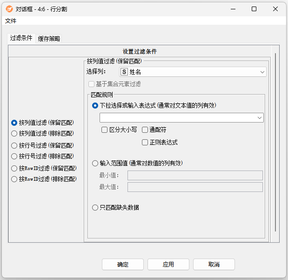This screenshot has height=280, width=288.
Task: Select the 过滤条件 tab
Action: (x=21, y=38)
